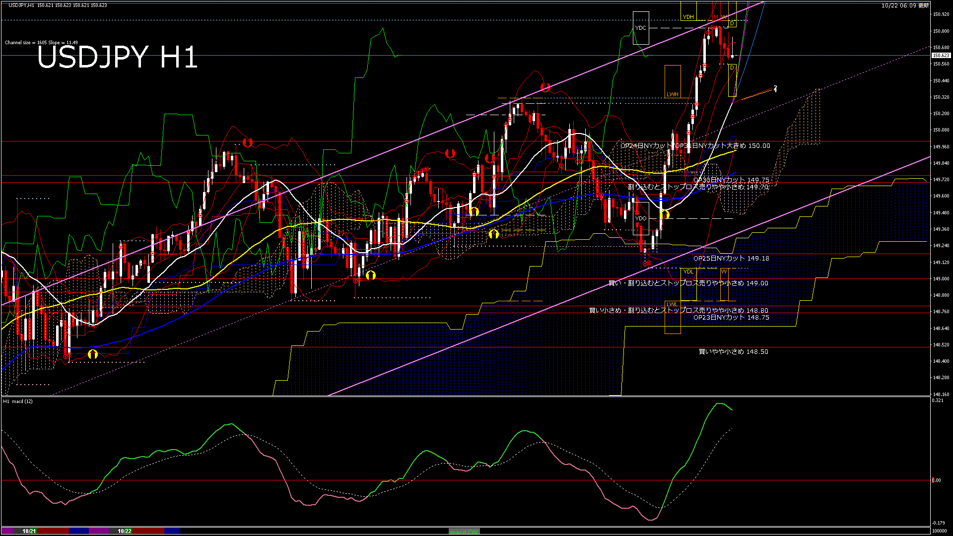Click the Channel size and Slope readout

pos(41,43)
